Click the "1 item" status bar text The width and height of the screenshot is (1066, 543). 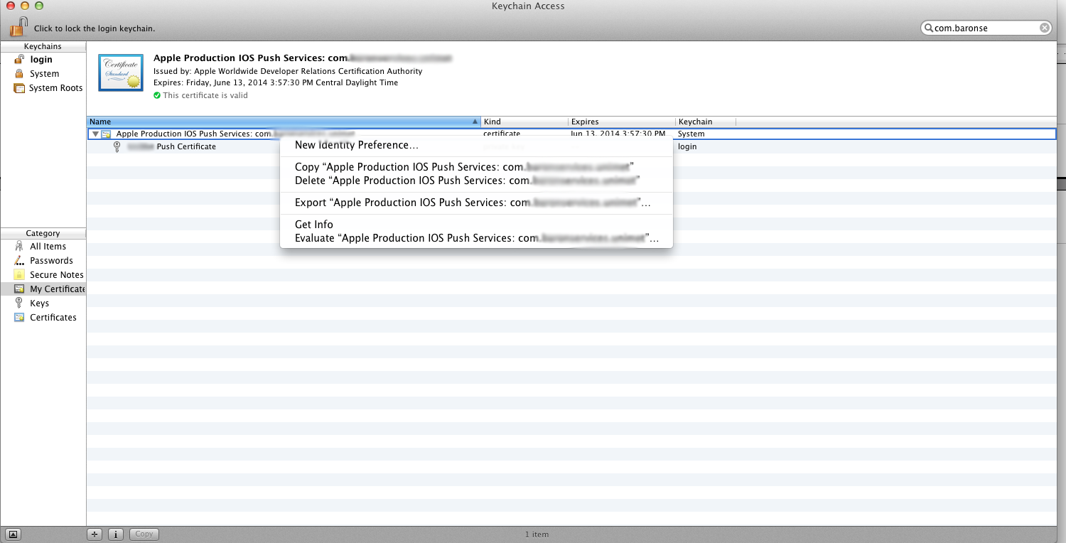[537, 534]
